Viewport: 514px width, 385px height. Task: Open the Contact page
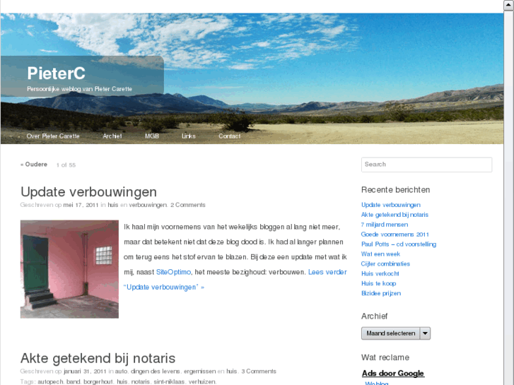point(230,136)
